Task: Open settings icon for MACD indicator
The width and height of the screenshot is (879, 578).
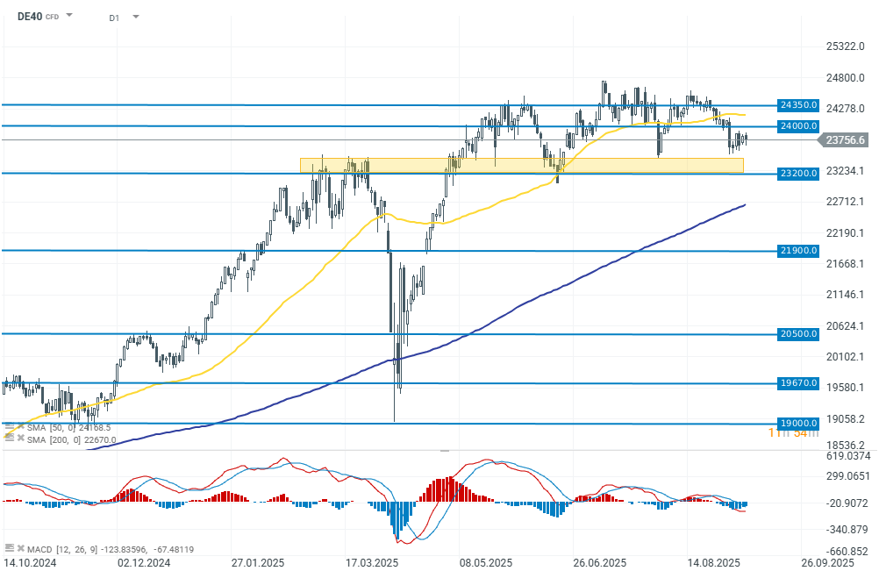Action: tap(10, 547)
